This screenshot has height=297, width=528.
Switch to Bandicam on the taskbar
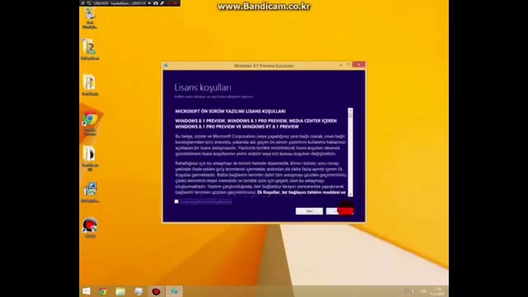156,291
